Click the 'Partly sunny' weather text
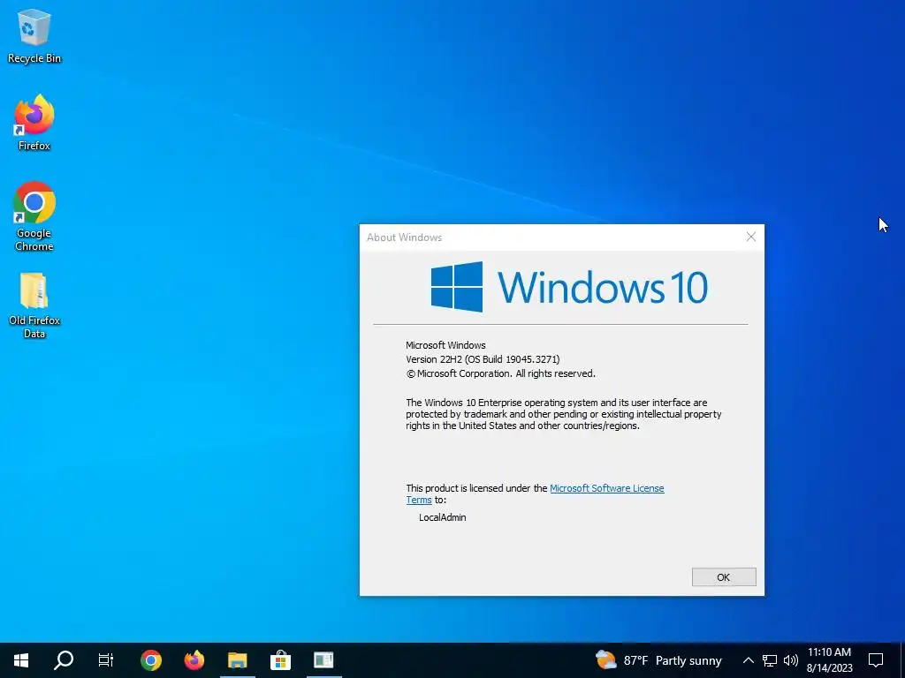This screenshot has height=678, width=905. point(688,660)
